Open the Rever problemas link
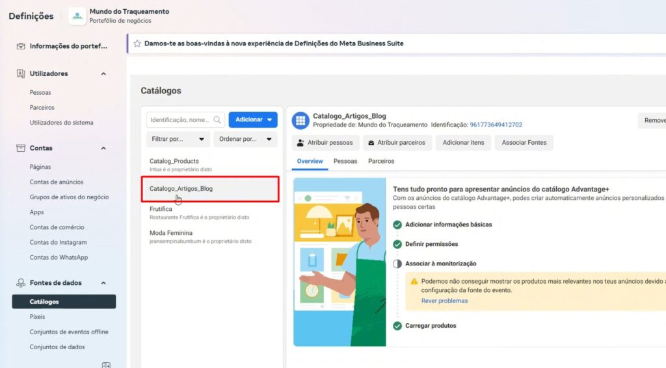 point(444,301)
